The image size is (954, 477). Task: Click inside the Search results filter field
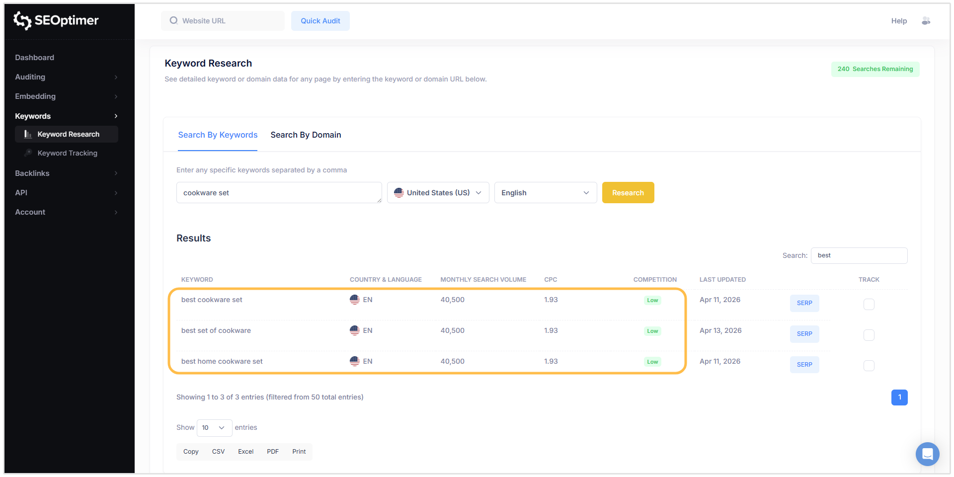[x=859, y=255]
